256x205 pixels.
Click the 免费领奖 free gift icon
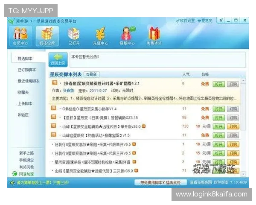[154, 36]
